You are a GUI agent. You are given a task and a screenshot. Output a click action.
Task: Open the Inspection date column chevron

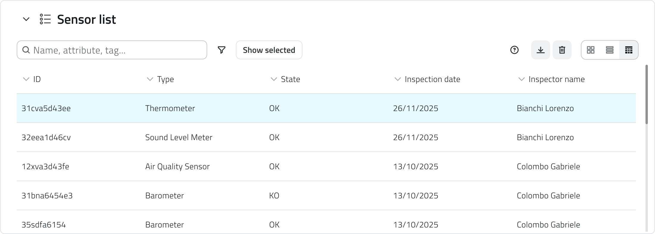397,79
